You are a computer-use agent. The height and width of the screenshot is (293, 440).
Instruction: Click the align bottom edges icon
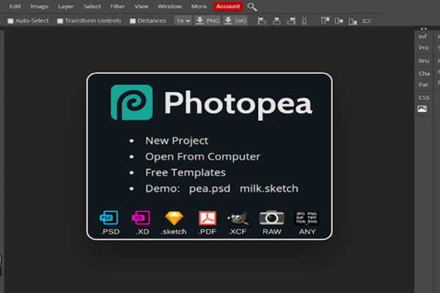click(x=353, y=21)
